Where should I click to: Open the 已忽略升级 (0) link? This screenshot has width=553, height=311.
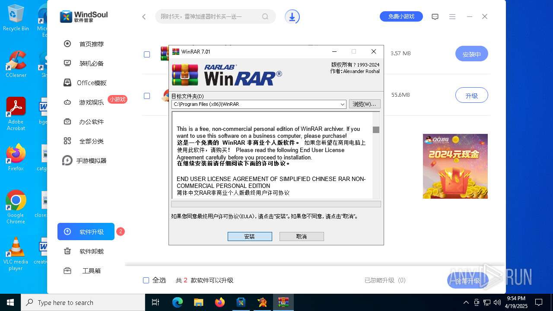pyautogui.click(x=385, y=280)
